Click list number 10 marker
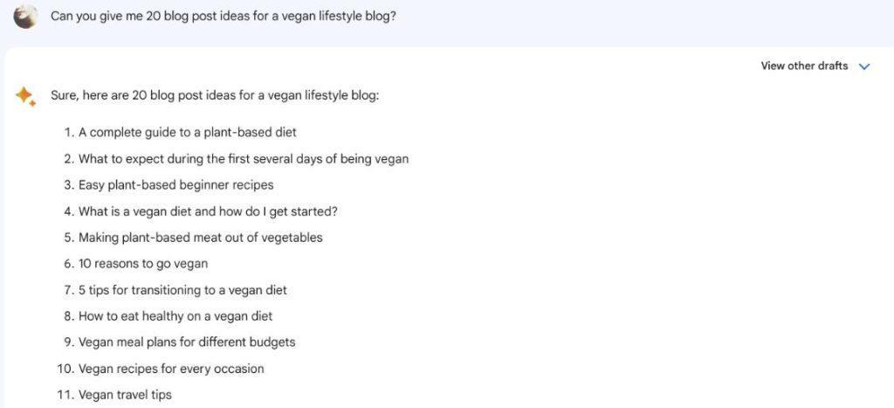This screenshot has height=408, width=894. coord(64,369)
